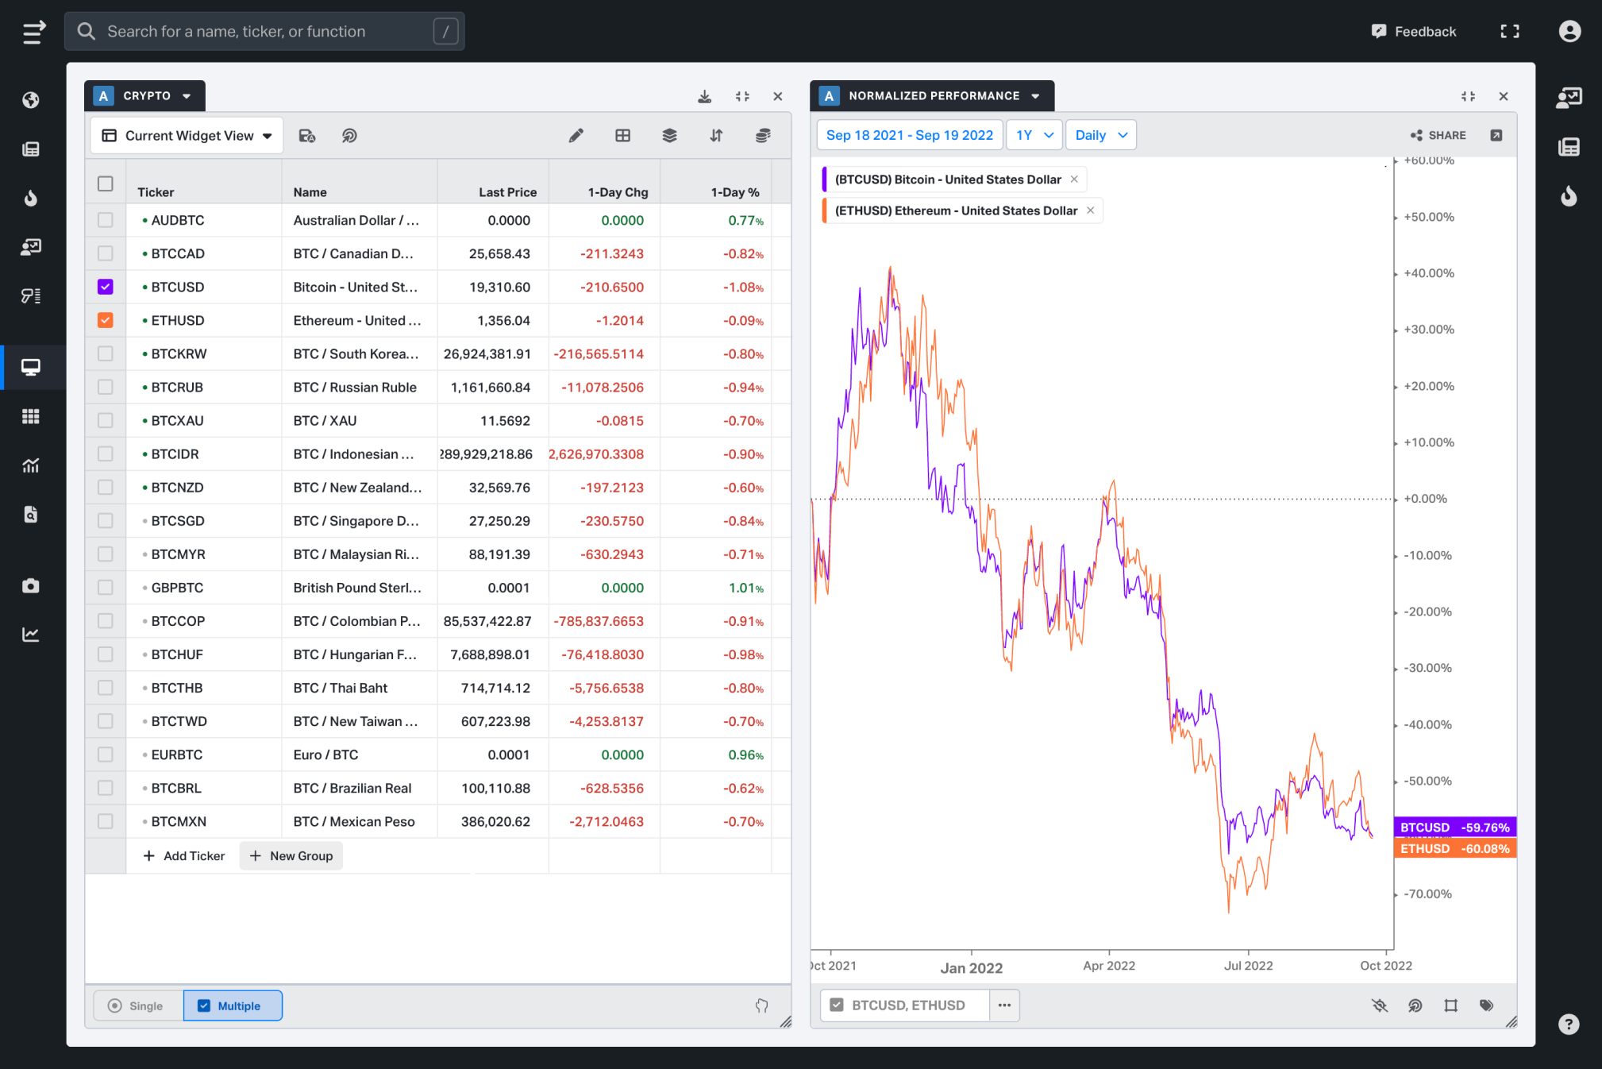1602x1069 pixels.
Task: Open the main menu hamburger icon
Action: (x=33, y=32)
